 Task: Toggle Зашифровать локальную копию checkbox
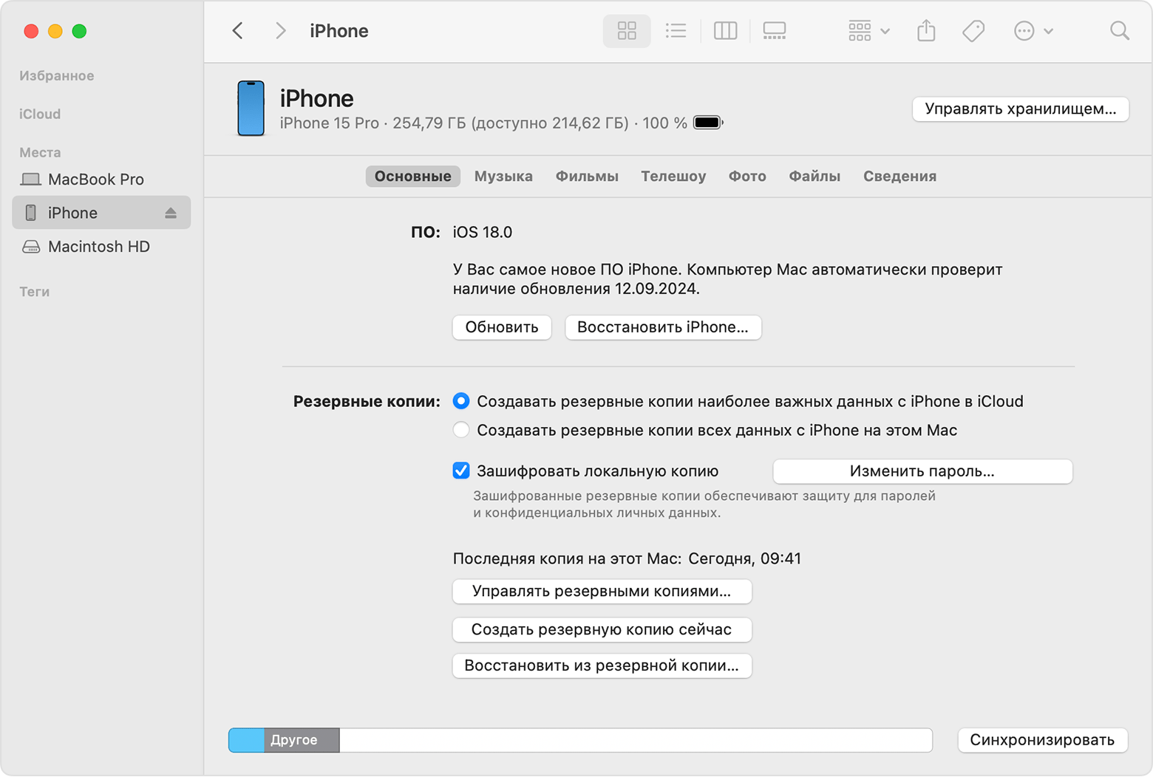tap(461, 470)
